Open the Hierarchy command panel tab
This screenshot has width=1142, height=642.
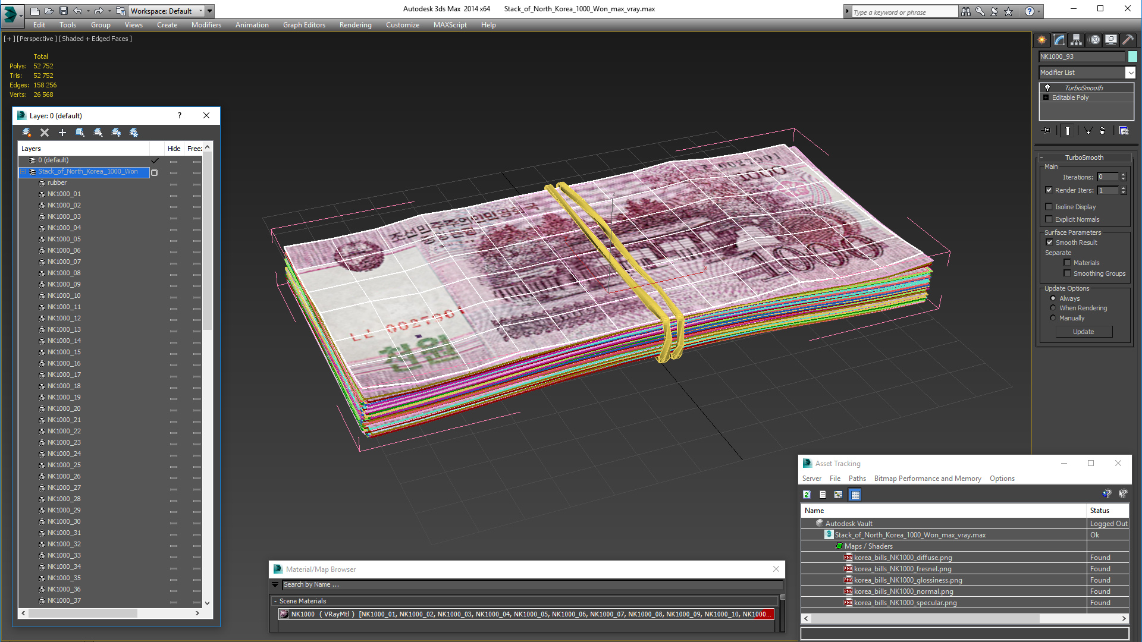pos(1077,40)
